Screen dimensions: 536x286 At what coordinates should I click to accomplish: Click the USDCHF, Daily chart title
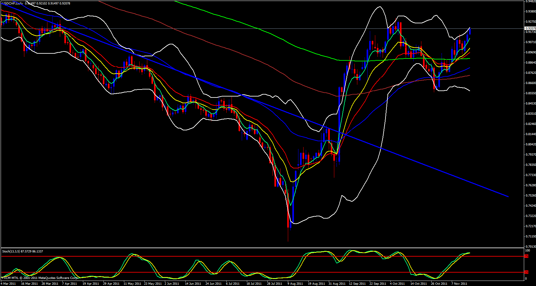tap(13, 3)
